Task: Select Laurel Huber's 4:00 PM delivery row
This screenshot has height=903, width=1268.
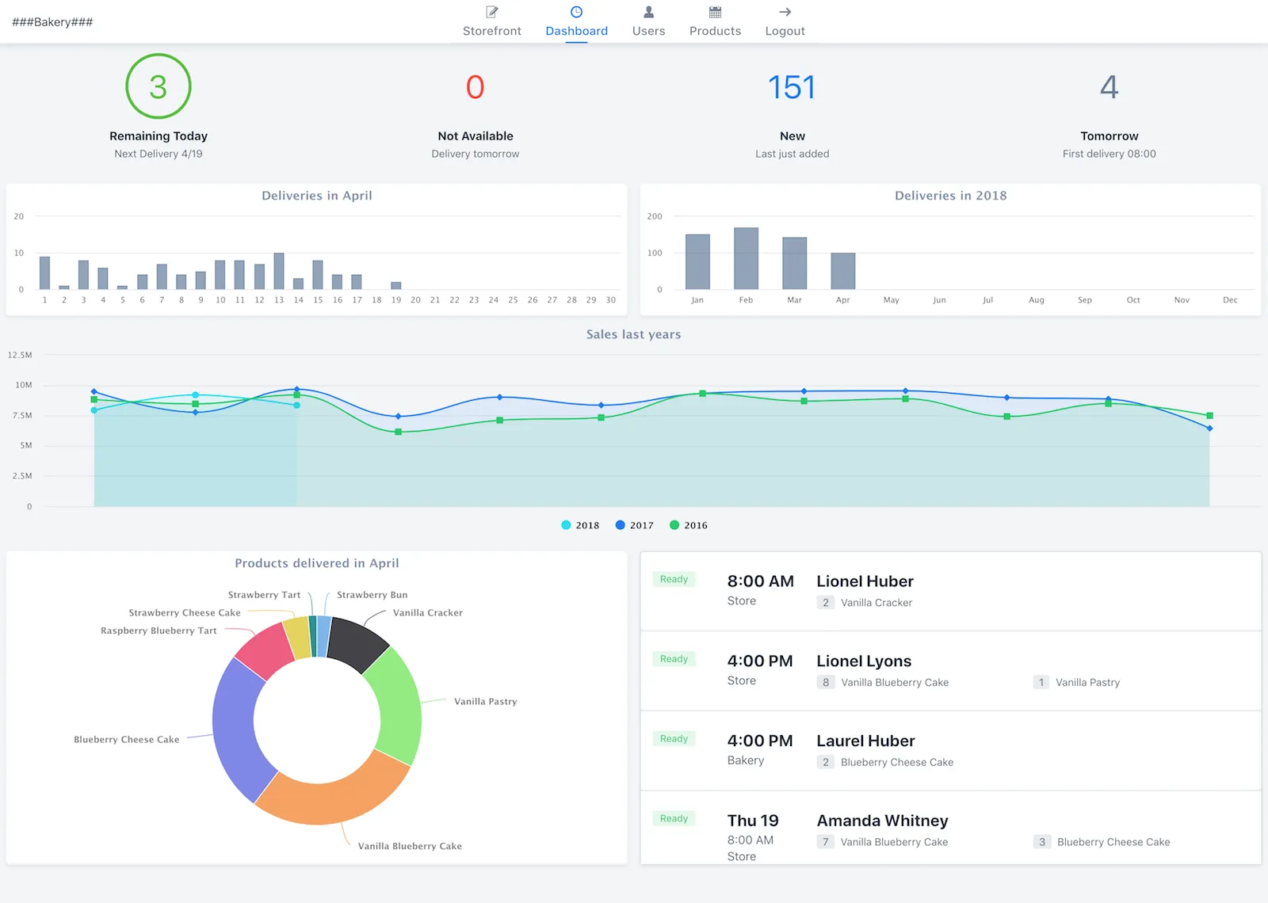Action: (x=951, y=750)
